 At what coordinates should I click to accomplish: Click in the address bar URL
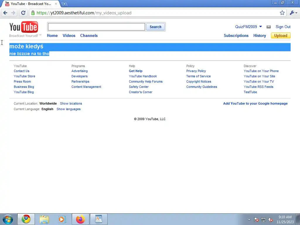(x=84, y=13)
